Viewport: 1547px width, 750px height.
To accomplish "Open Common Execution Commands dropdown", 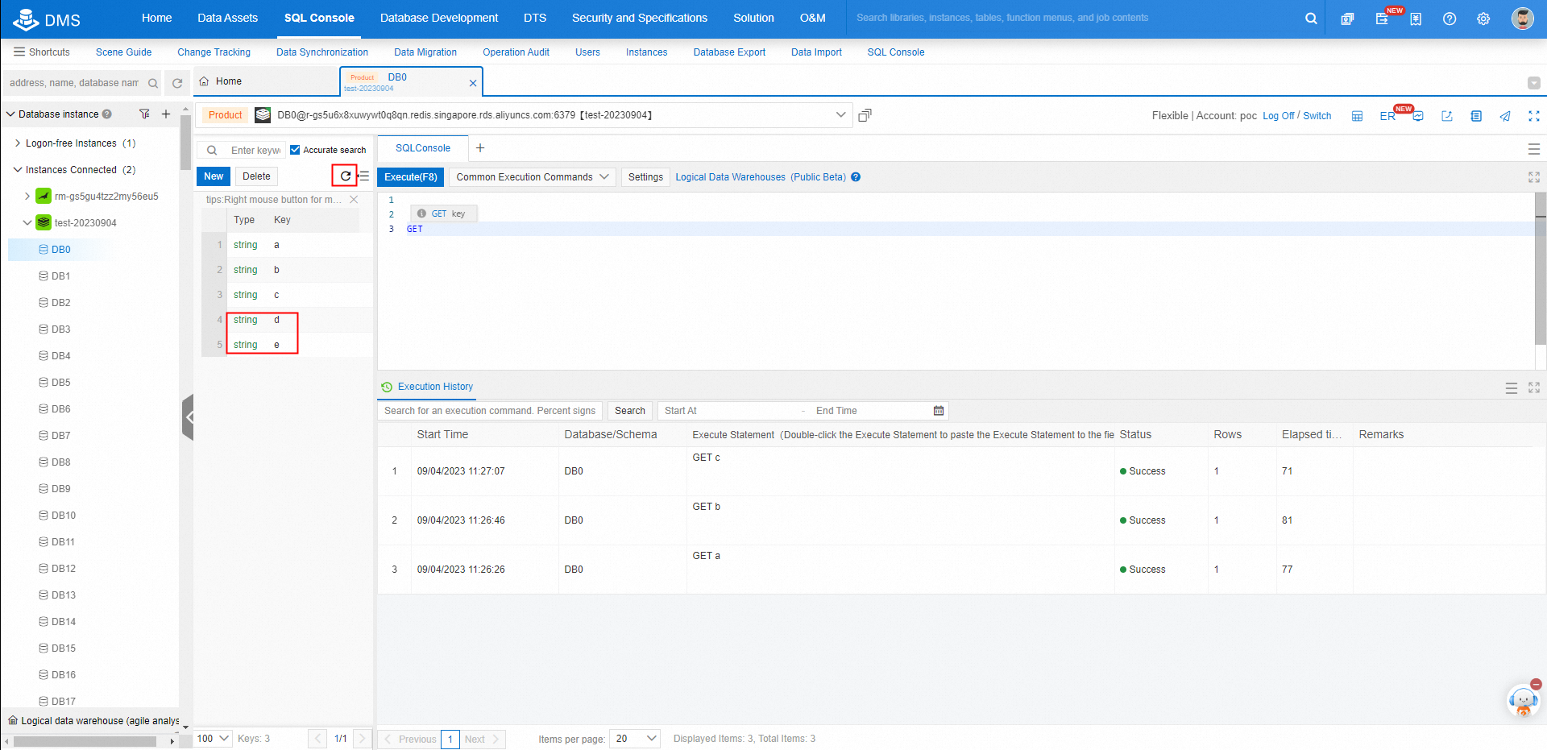I will [x=532, y=177].
